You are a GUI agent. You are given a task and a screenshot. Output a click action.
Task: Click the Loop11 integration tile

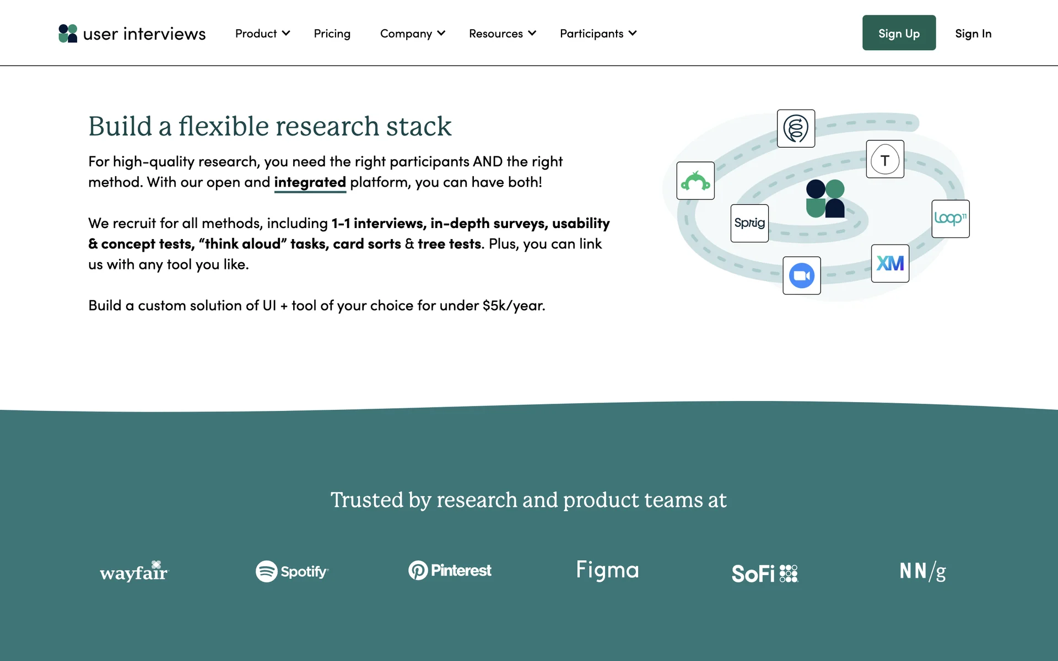pyautogui.click(x=950, y=219)
